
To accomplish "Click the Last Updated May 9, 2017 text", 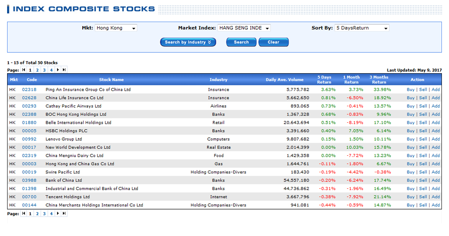I will tap(414, 70).
